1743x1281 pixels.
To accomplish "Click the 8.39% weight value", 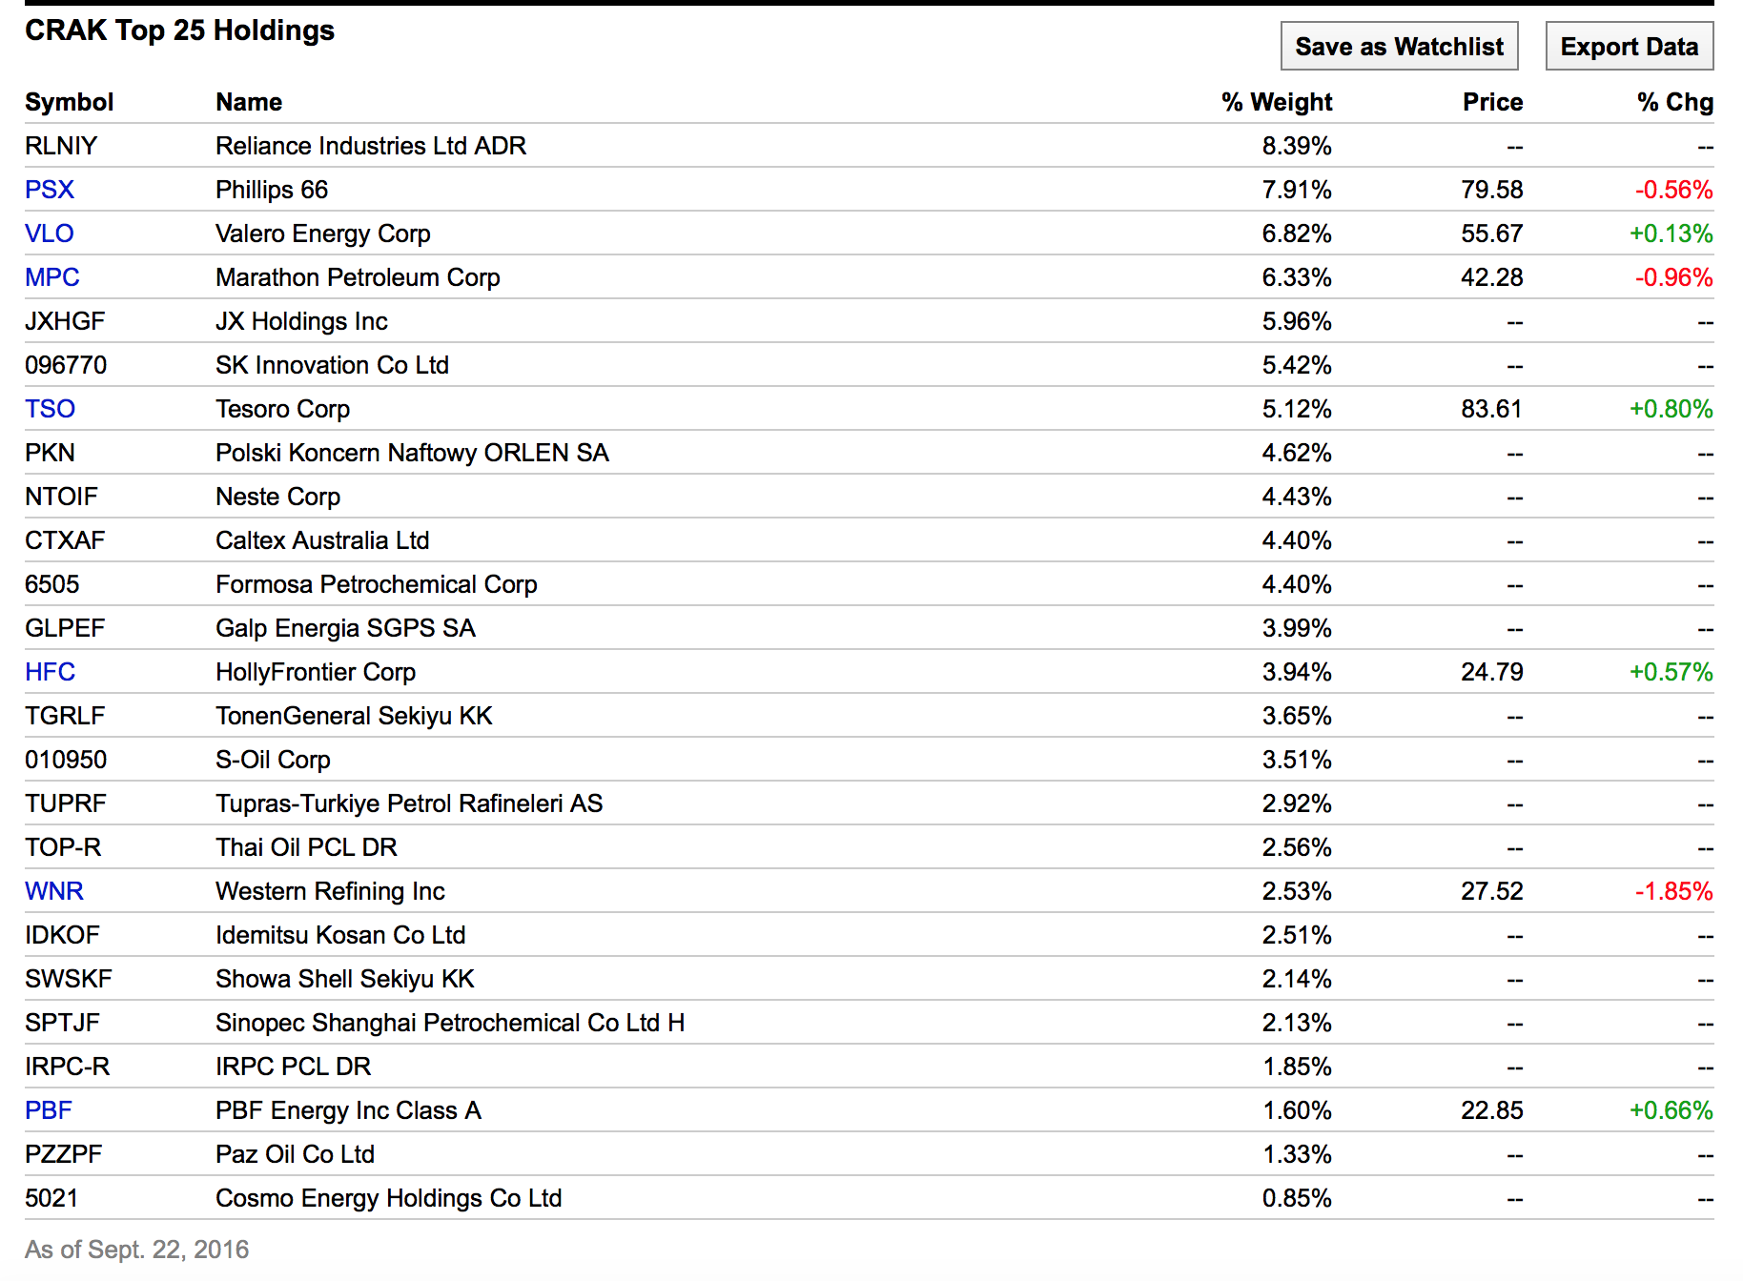I will coord(1297,146).
